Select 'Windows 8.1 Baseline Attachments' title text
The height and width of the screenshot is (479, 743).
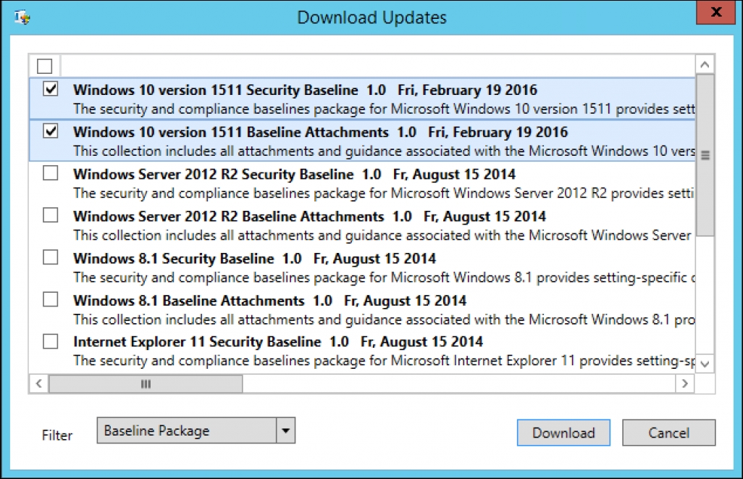[188, 301]
